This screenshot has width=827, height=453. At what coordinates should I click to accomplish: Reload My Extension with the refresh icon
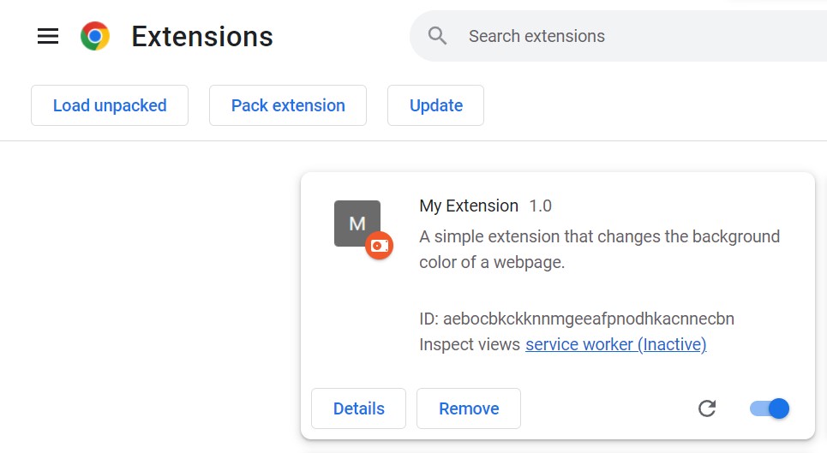[707, 408]
